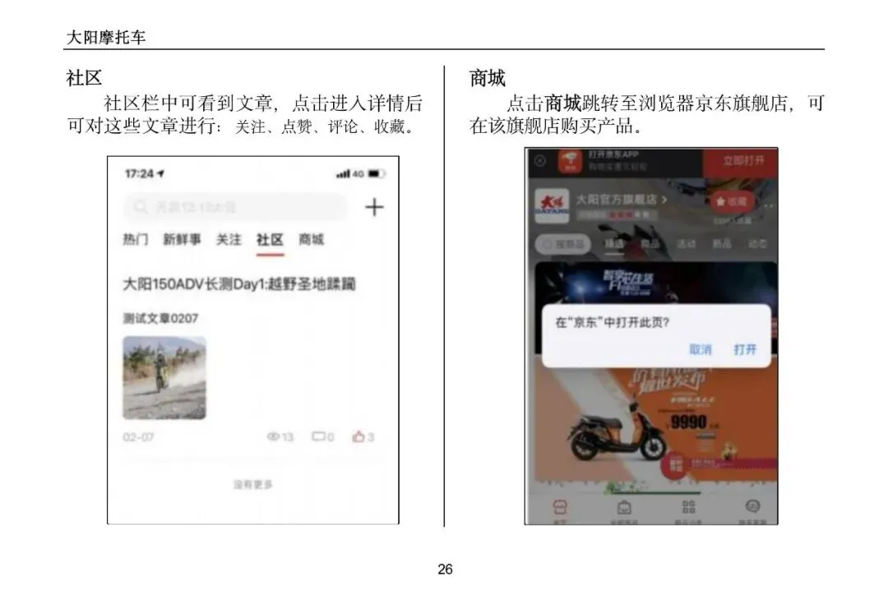Click the search field in the community screen
The height and width of the screenshot is (611, 888).
(x=235, y=207)
